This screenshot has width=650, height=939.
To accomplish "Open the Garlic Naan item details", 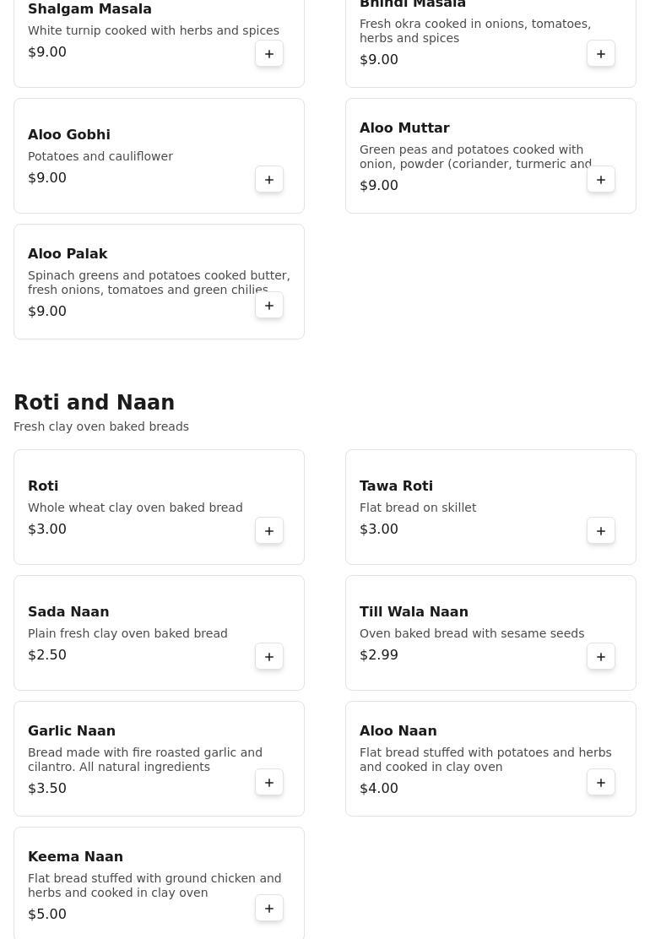I will point(72,731).
